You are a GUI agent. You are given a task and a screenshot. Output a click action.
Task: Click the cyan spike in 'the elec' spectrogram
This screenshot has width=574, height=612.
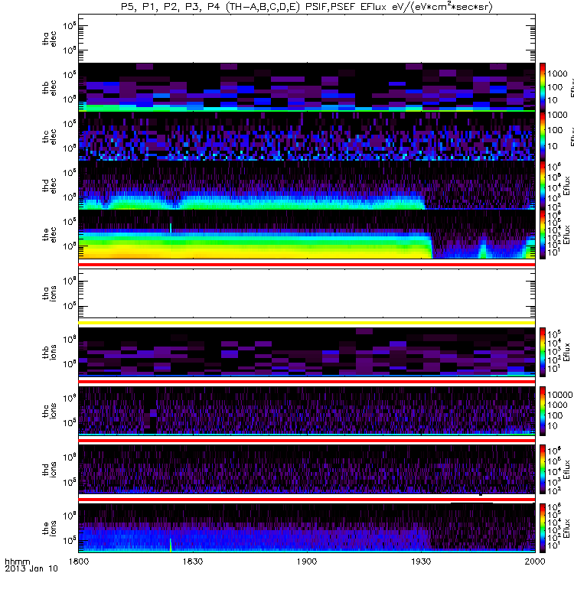point(171,228)
